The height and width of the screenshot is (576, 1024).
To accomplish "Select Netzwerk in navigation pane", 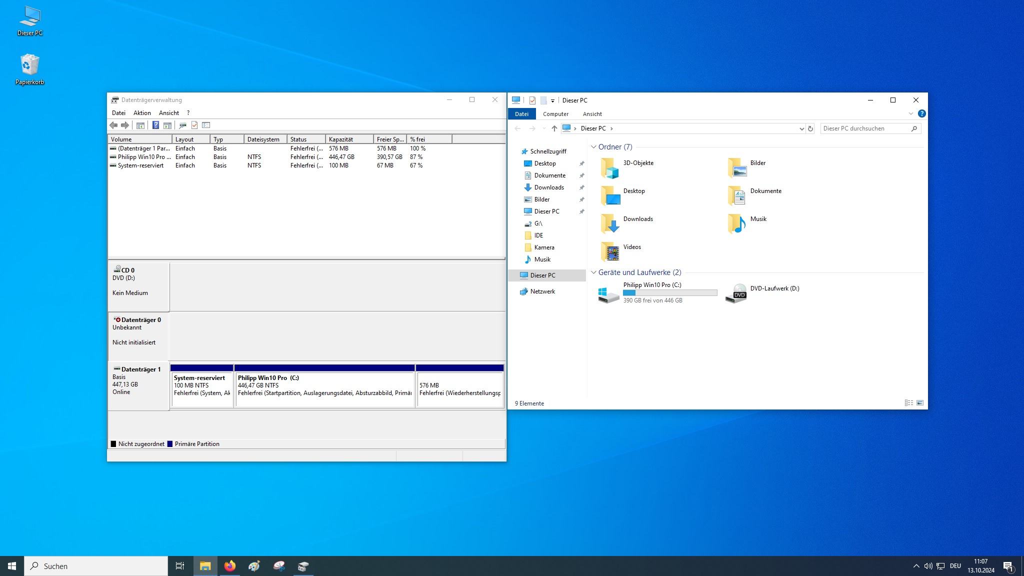I will click(x=542, y=291).
